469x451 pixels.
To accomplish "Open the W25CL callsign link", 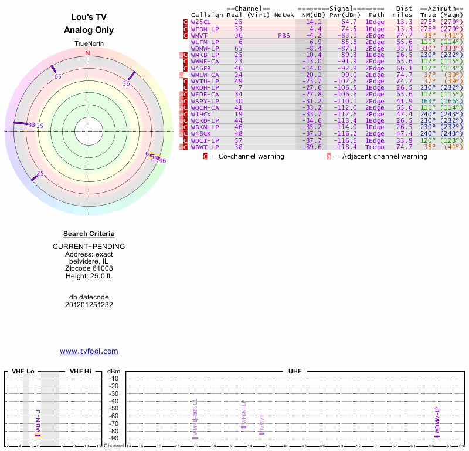I will point(201,22).
